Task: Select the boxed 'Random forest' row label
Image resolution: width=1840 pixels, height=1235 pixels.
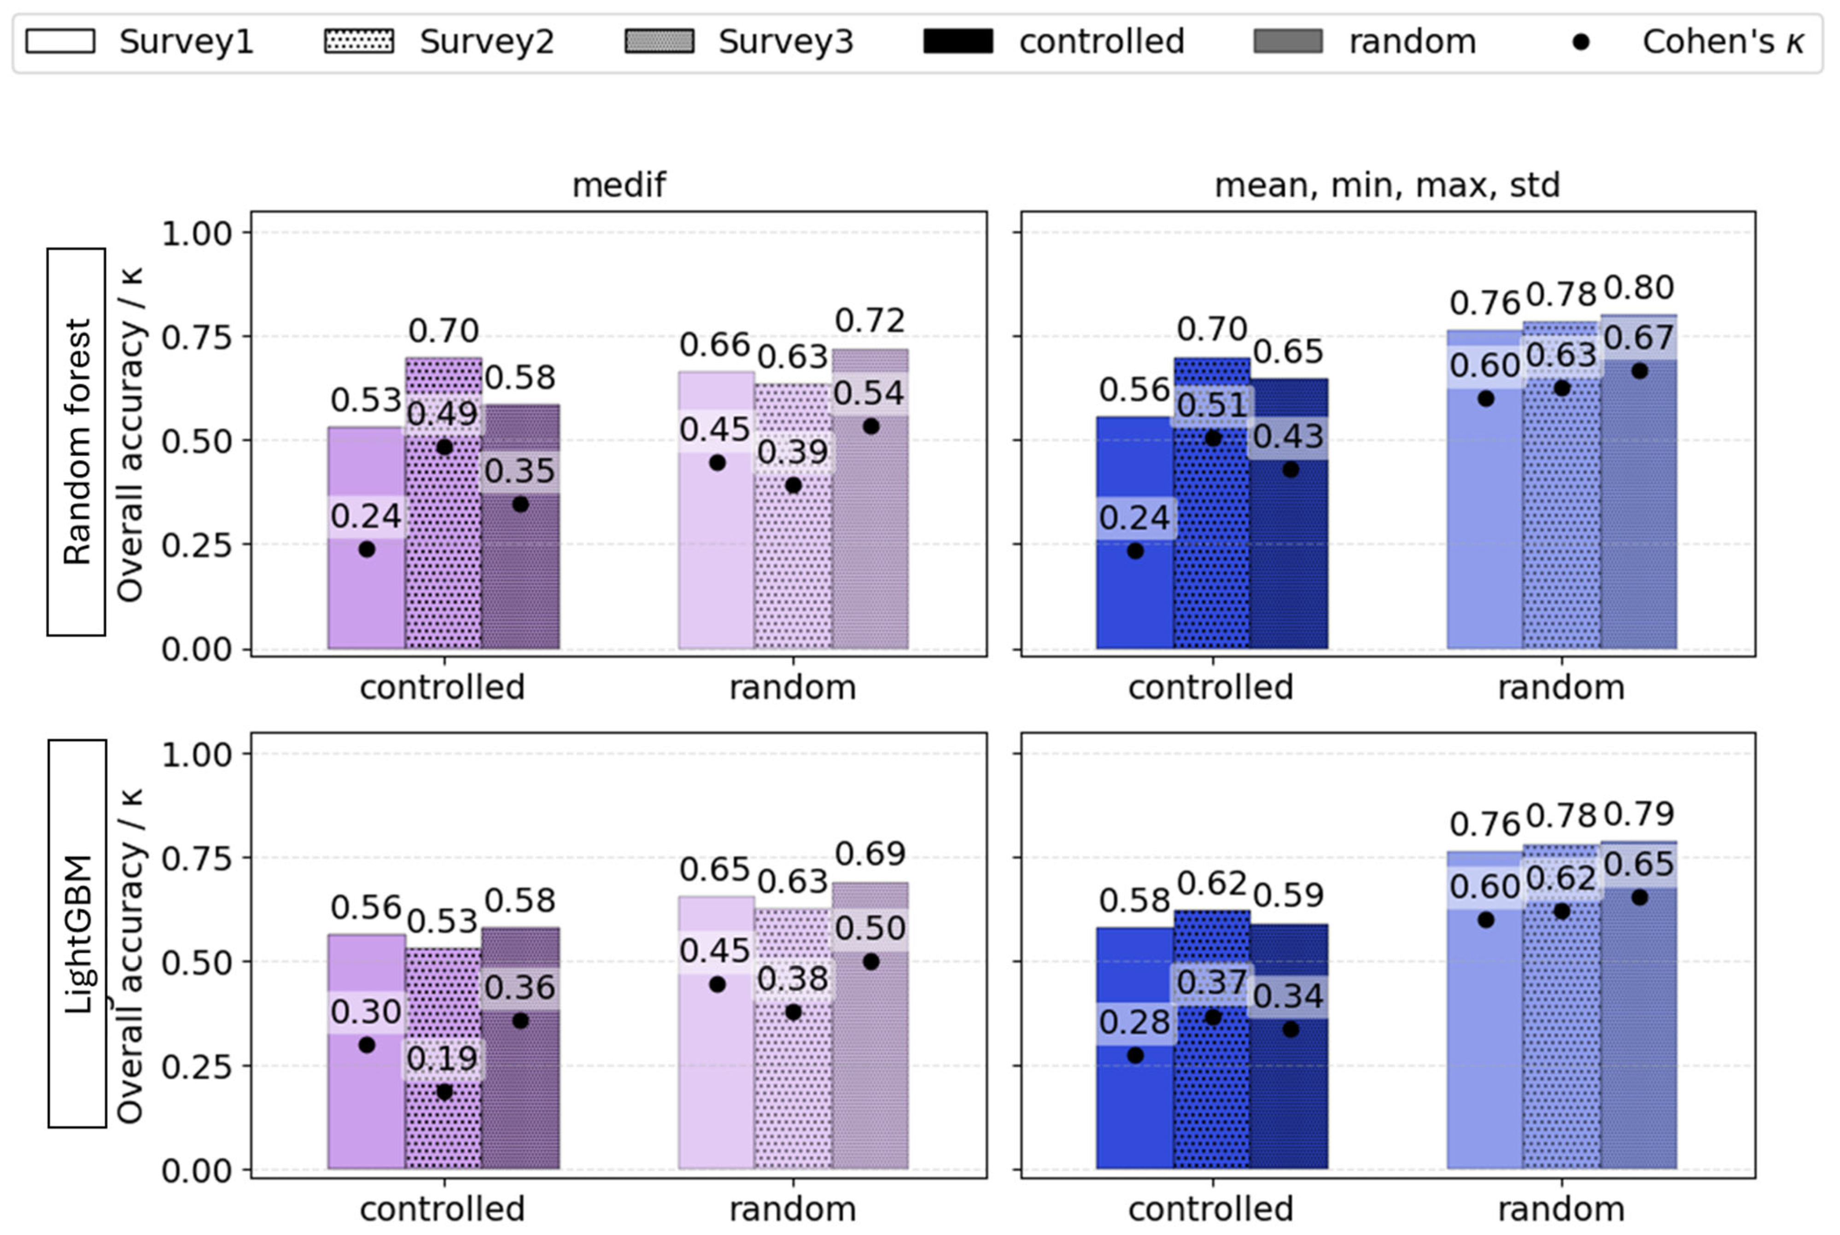Action: point(76,442)
